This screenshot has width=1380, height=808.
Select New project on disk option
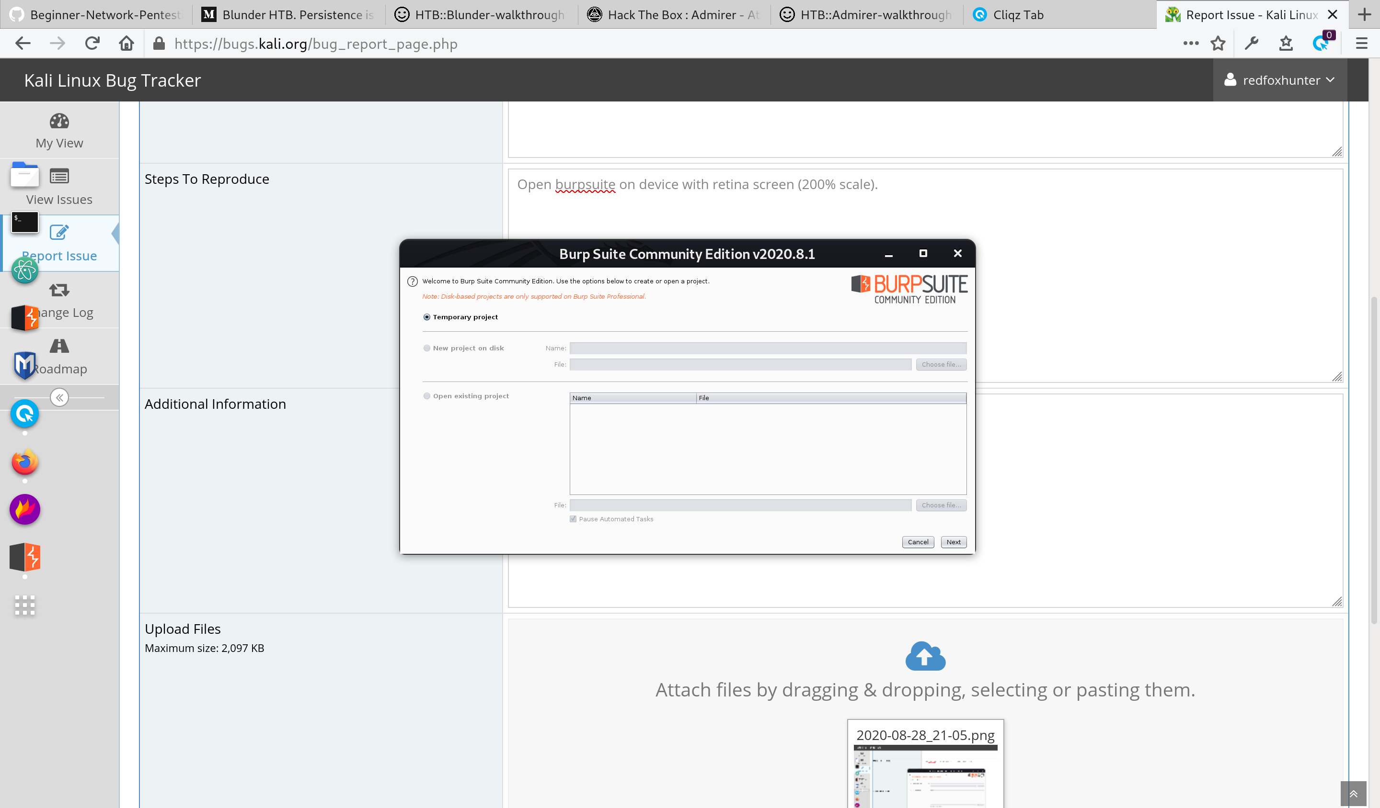[x=427, y=348]
